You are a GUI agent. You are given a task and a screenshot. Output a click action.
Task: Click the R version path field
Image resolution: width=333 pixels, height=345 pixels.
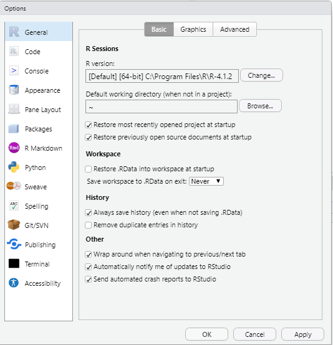(x=162, y=76)
